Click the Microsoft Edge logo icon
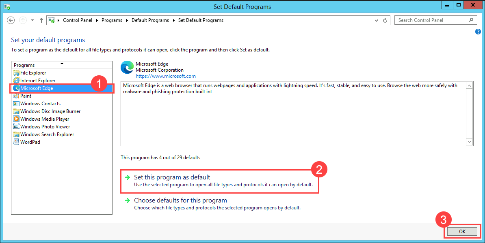The height and width of the screenshot is (243, 485). pyautogui.click(x=127, y=68)
